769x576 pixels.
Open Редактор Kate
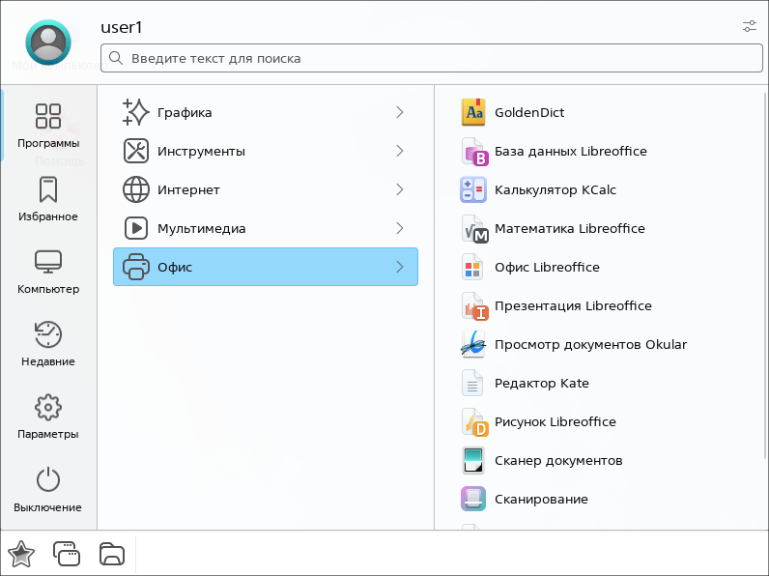[x=541, y=383]
